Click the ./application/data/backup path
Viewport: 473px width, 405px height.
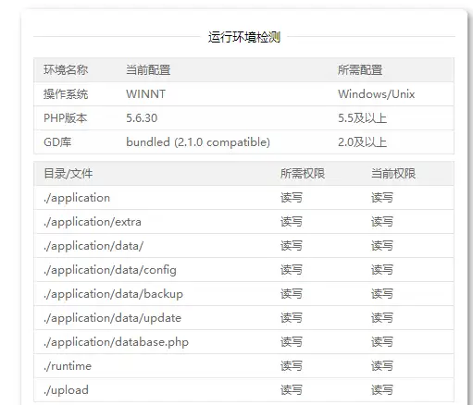(113, 294)
